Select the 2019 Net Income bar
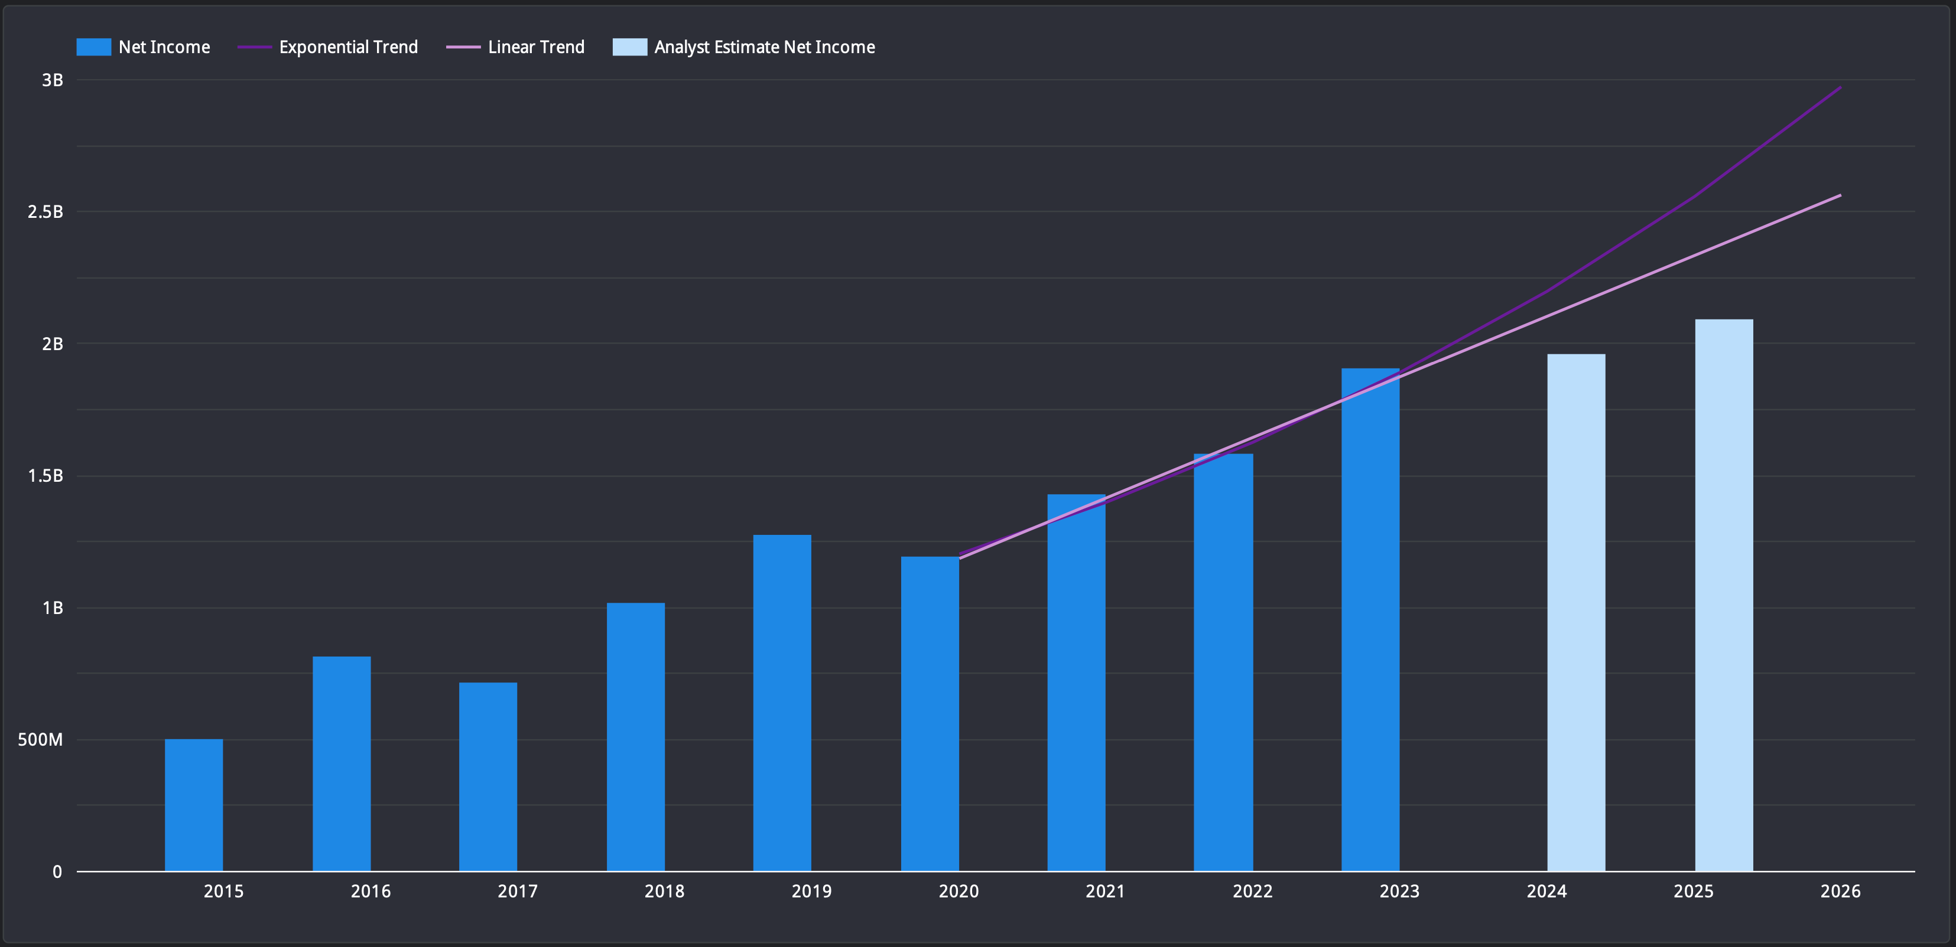The image size is (1956, 947). click(x=782, y=702)
